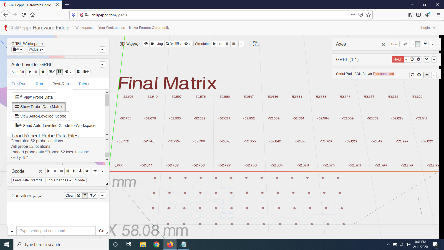Stop the Simulator
444x250 pixels.
234,44
